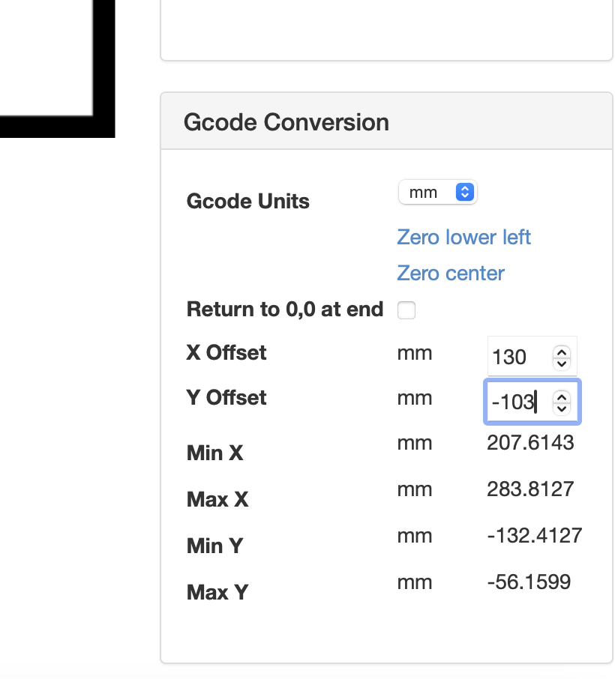This screenshot has height=679, width=615.
Task: Decrease X Offset with down arrow
Action: pos(562,363)
